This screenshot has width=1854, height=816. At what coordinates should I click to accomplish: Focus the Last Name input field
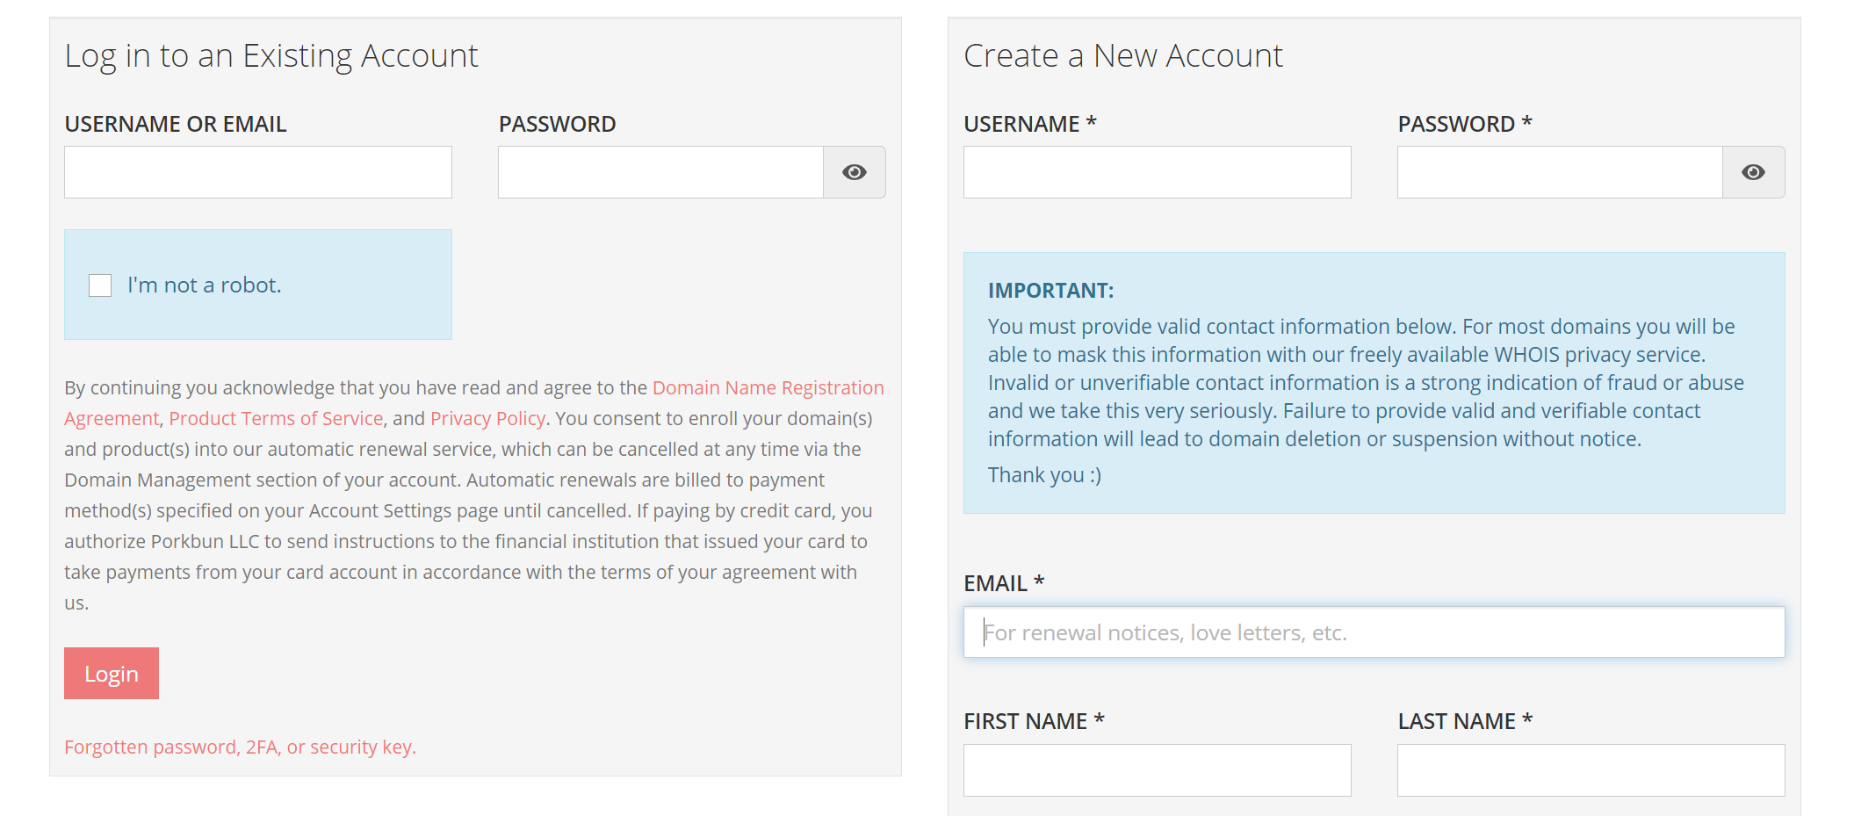pyautogui.click(x=1591, y=770)
